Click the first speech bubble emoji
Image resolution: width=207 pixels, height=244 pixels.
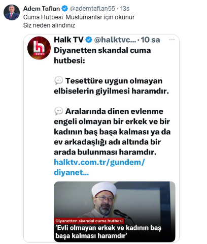(59, 81)
